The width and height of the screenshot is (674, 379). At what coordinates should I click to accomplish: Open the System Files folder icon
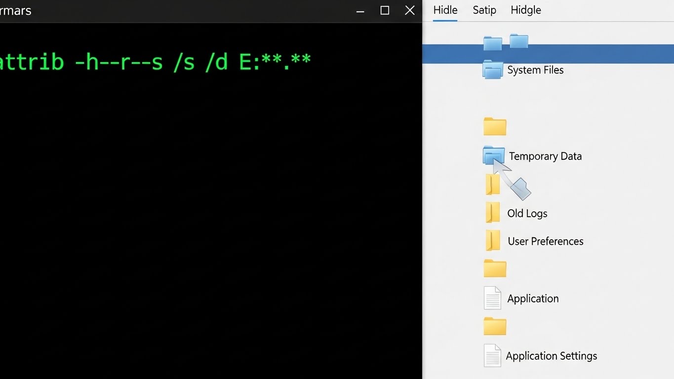pyautogui.click(x=493, y=70)
